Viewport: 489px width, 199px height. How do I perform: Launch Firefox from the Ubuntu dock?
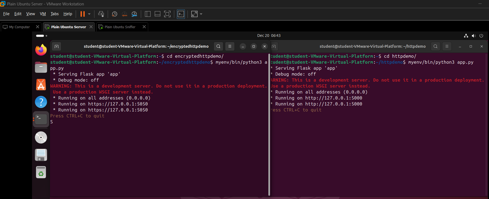pos(41,50)
